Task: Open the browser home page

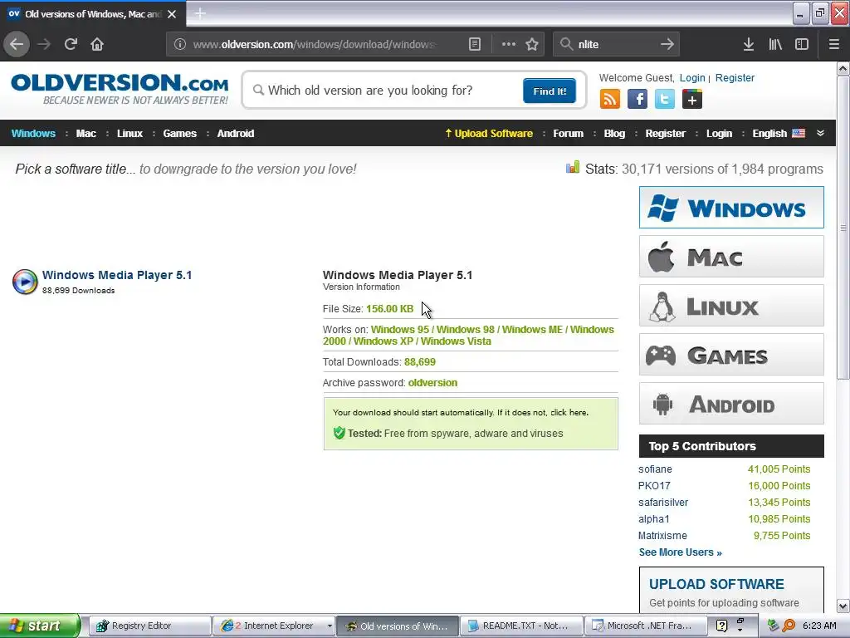Action: (x=97, y=44)
